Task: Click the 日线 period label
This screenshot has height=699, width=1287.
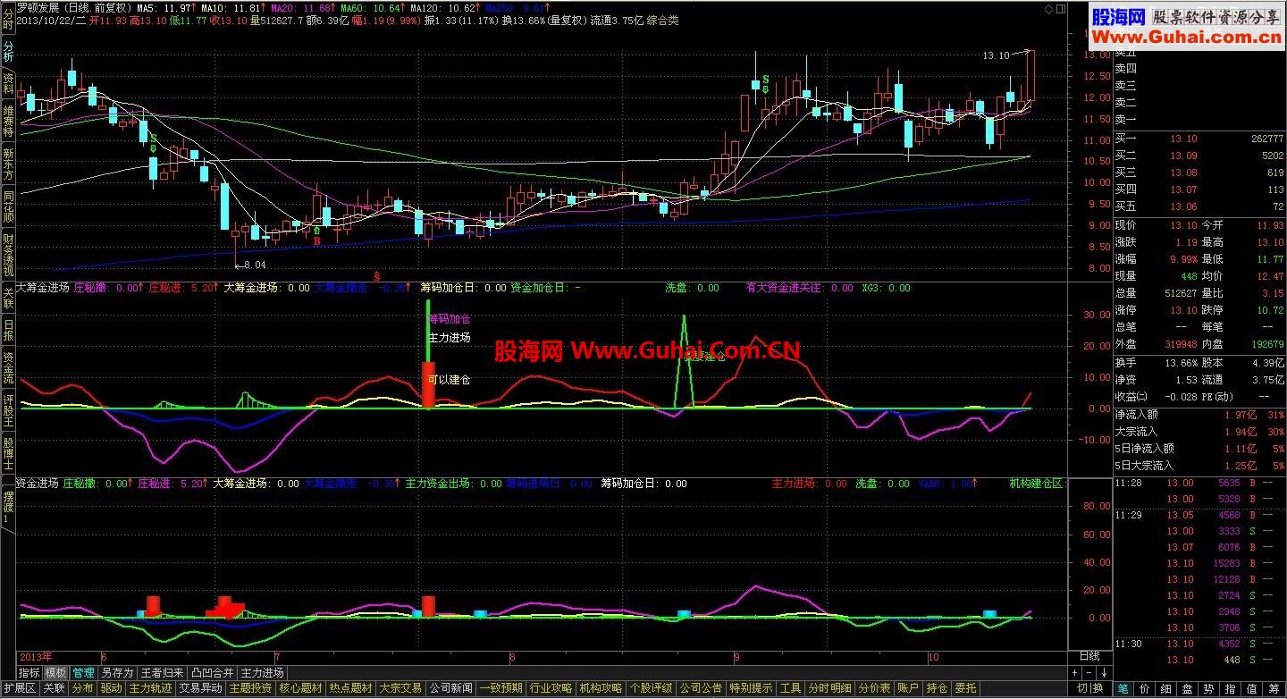Action: (x=1089, y=657)
